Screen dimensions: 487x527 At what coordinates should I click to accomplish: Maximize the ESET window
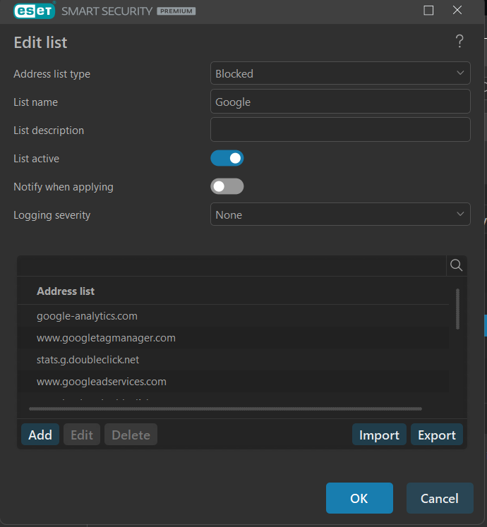coord(428,11)
